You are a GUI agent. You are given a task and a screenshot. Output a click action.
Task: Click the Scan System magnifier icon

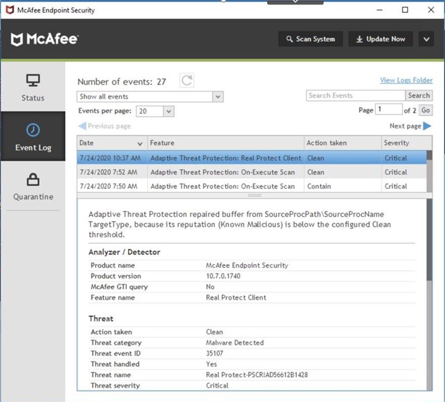point(290,39)
